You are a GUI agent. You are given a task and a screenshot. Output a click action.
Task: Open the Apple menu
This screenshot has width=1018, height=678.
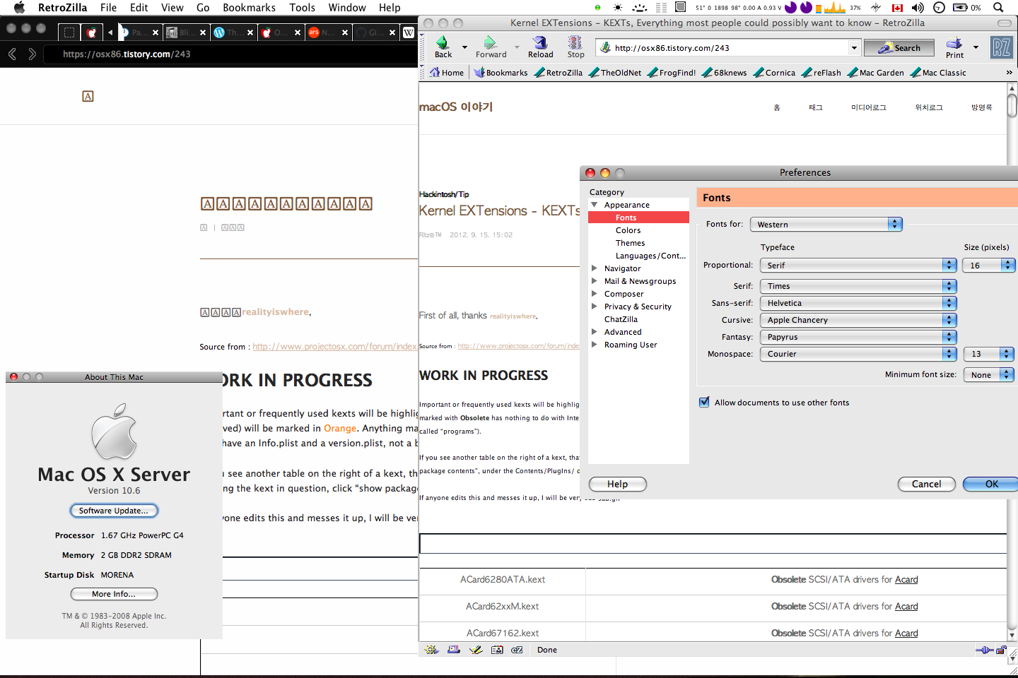[19, 8]
